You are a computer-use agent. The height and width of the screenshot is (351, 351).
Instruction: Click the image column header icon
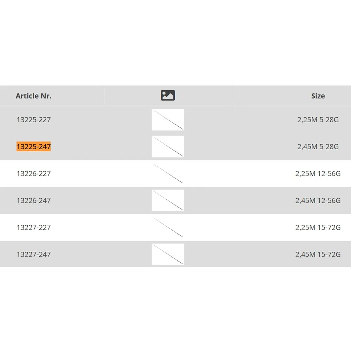(x=168, y=95)
